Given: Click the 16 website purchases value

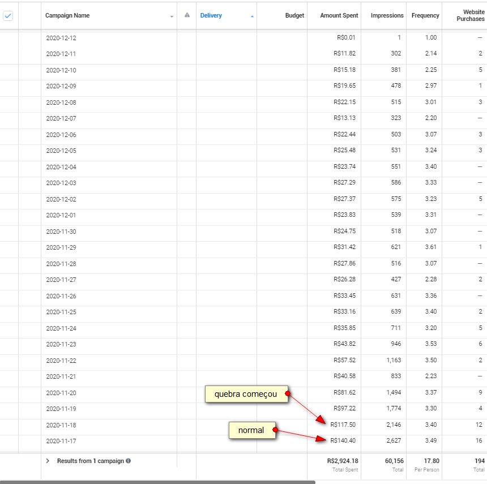Looking at the screenshot, I should pyautogui.click(x=479, y=440).
